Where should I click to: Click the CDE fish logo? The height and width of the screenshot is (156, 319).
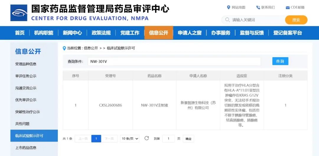pos(19,13)
